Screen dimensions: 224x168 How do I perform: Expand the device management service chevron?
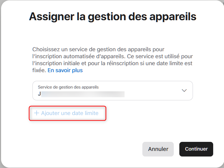coord(185,91)
